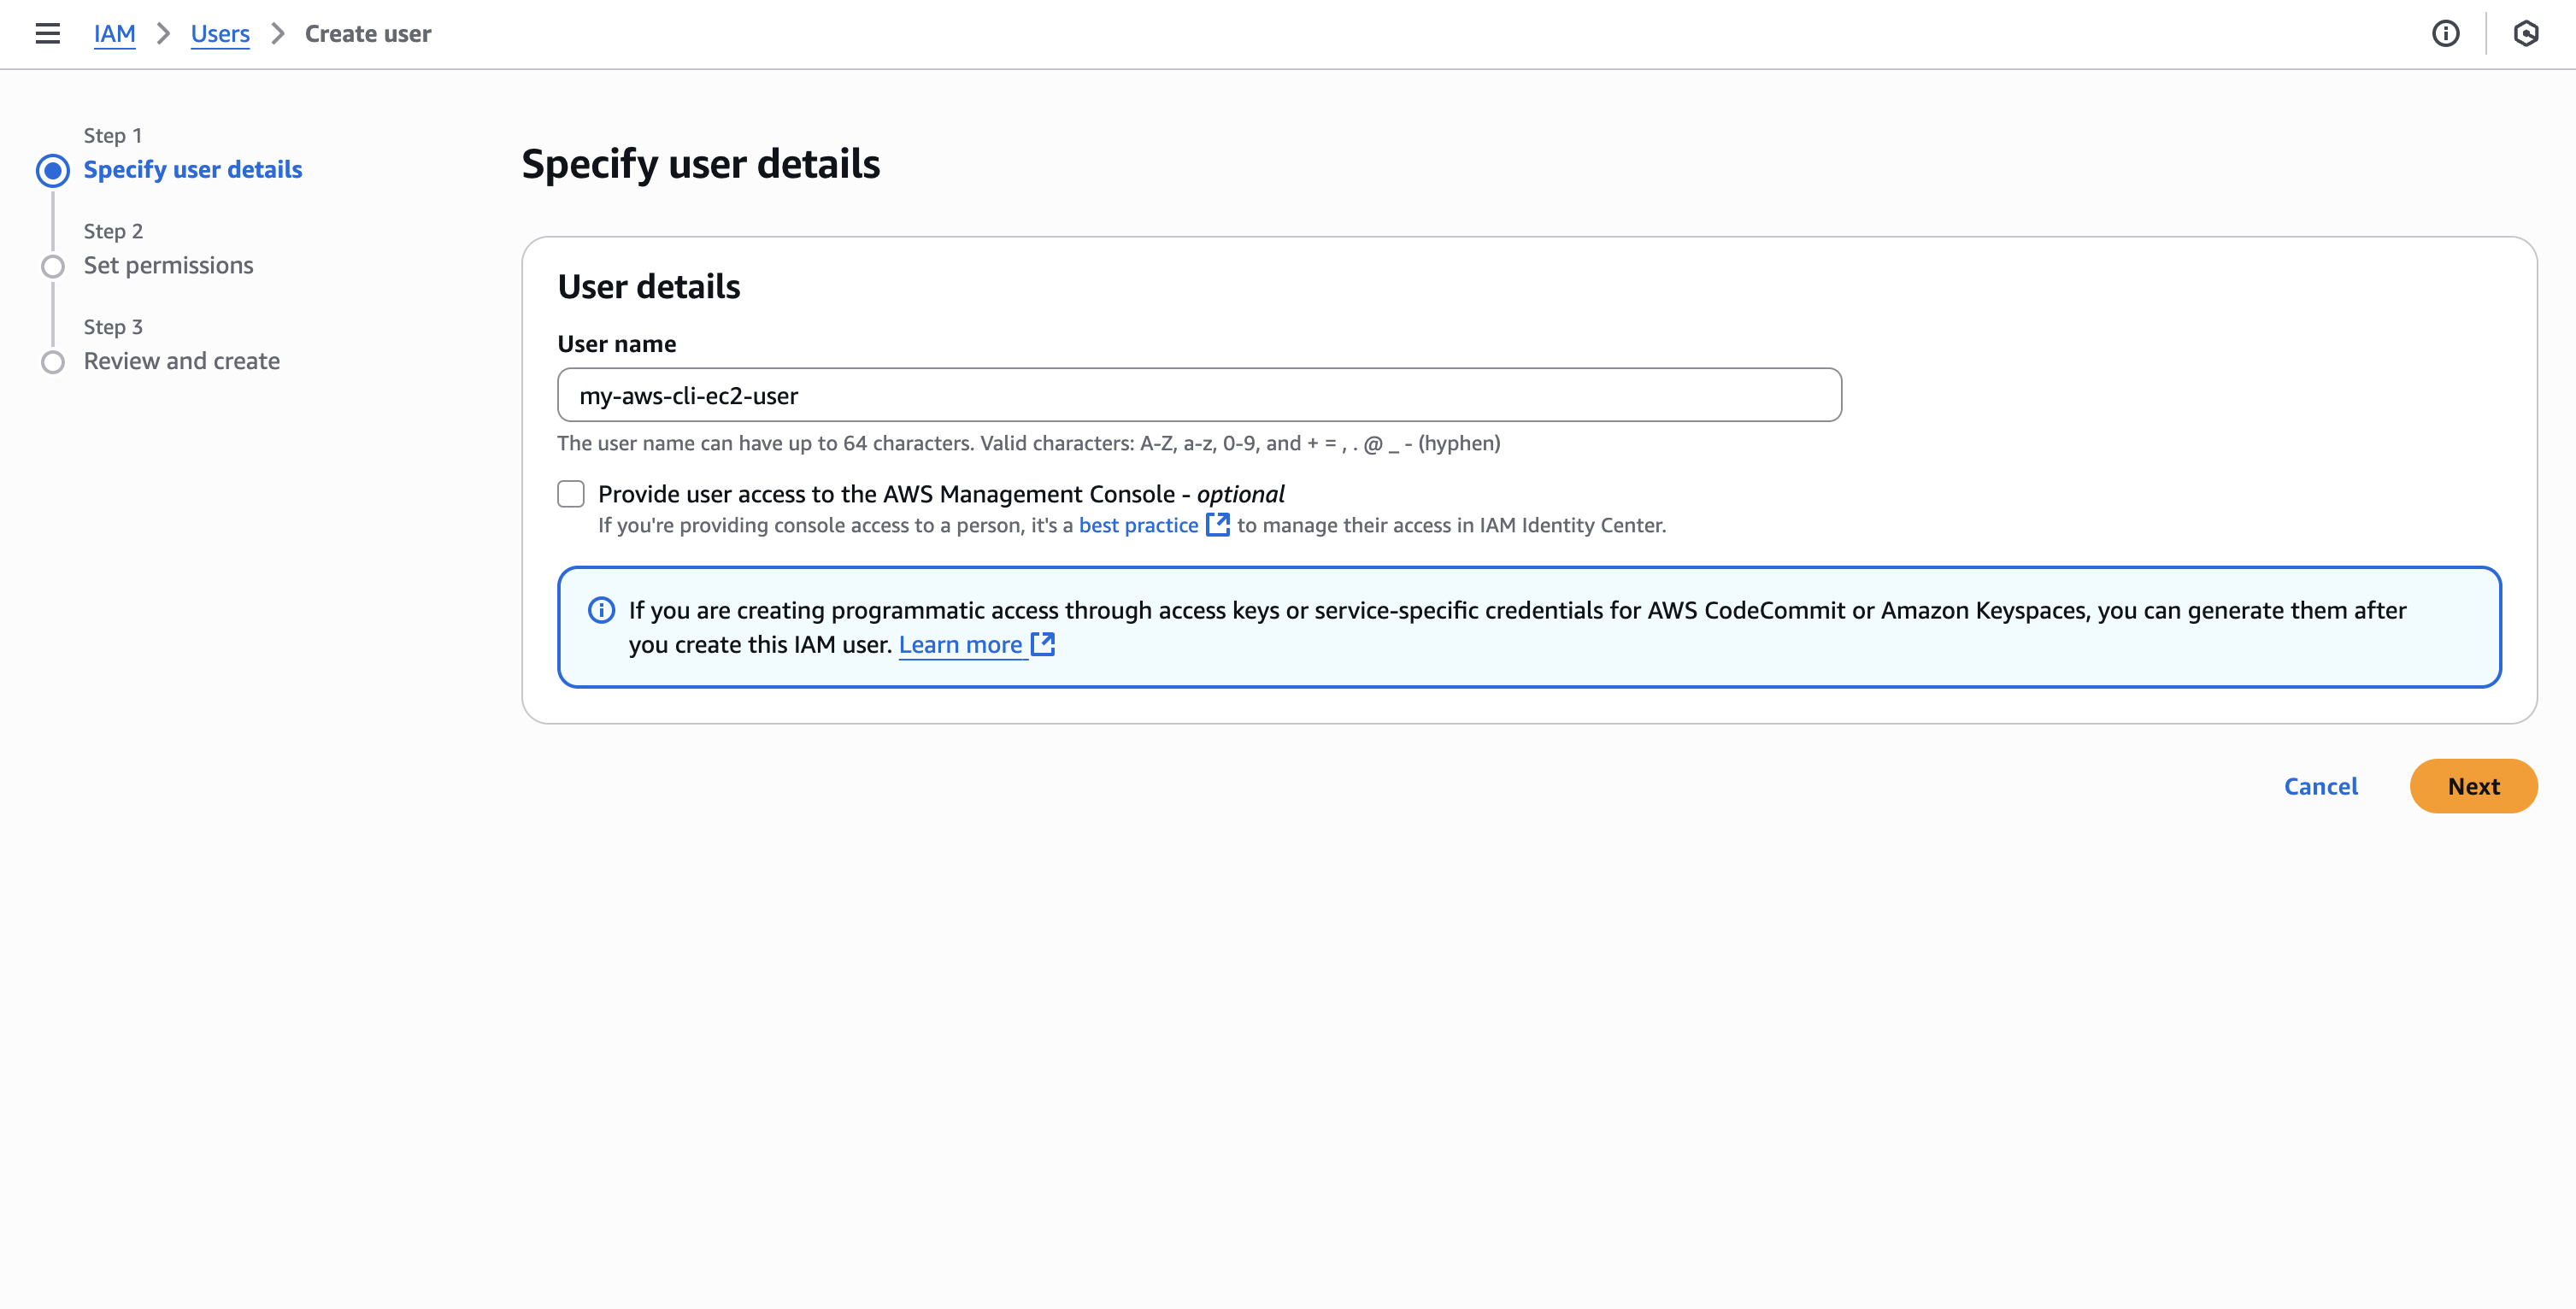Click the info panel icon at top right
Screen dimensions: 2576x1309
pos(2445,34)
